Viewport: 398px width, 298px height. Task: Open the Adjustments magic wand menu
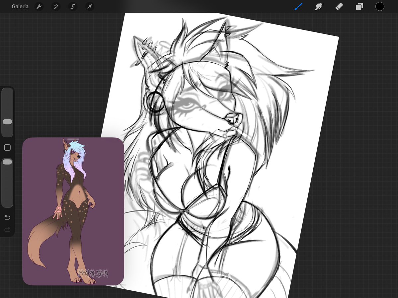pos(56,6)
